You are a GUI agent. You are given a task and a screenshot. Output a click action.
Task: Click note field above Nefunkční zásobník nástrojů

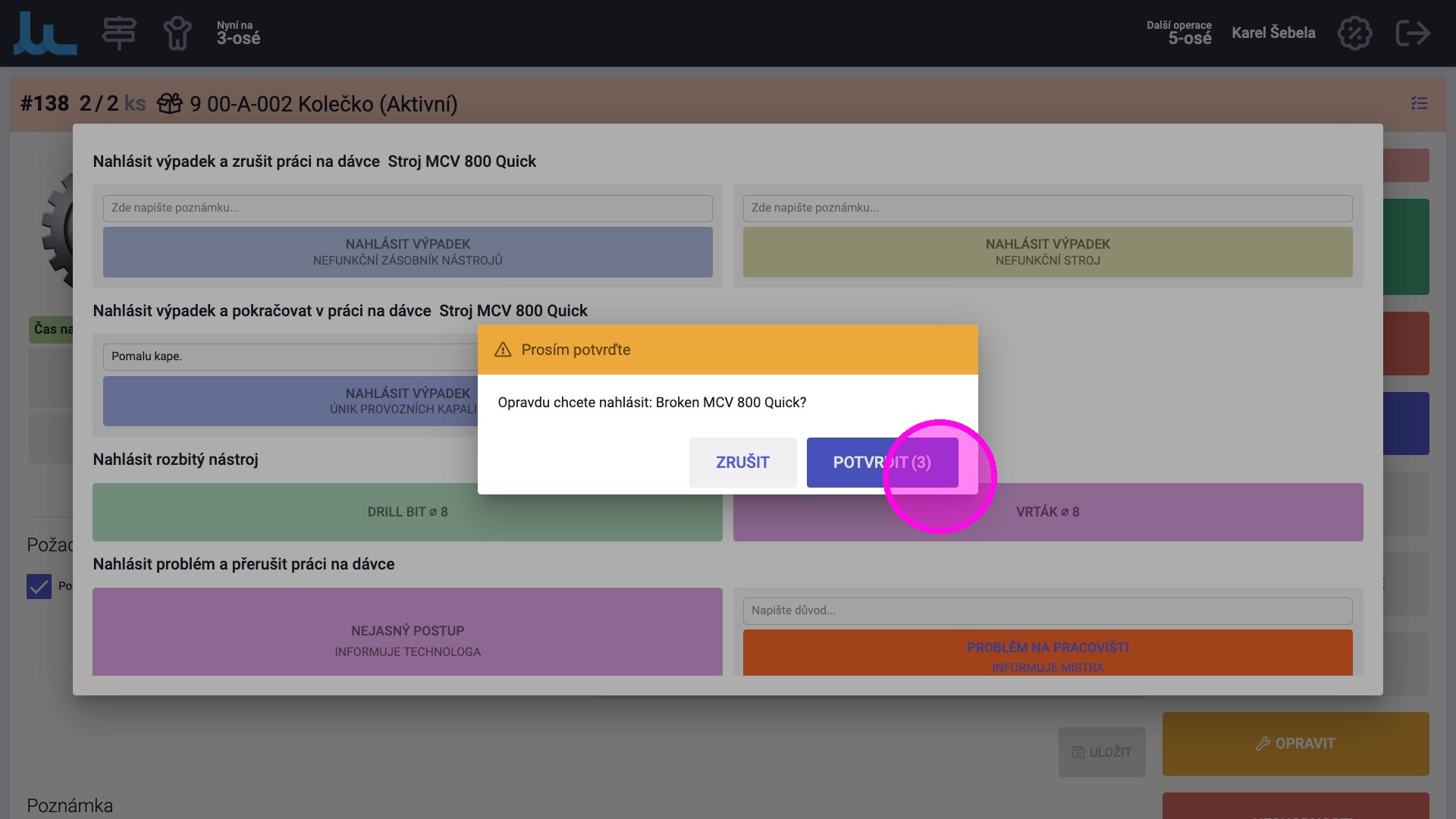407,208
